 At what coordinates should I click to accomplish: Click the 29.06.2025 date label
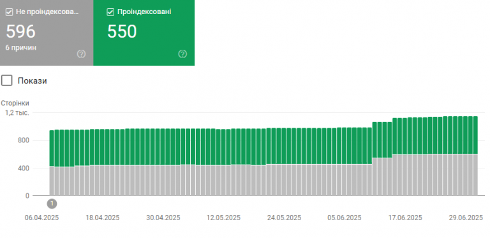pos(466,218)
